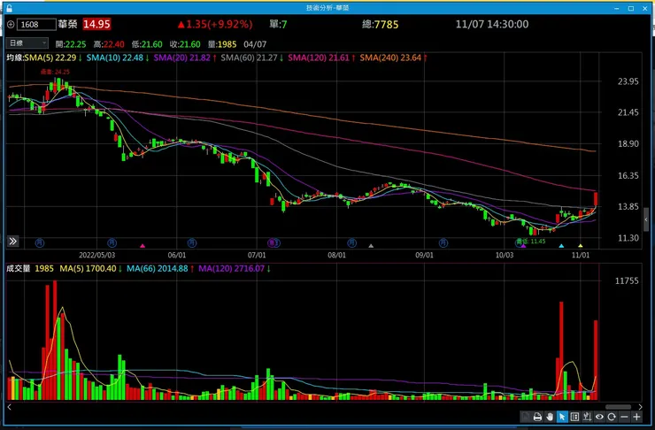
Task: Click the 月 marker near 2022/05/03
Action: point(112,242)
